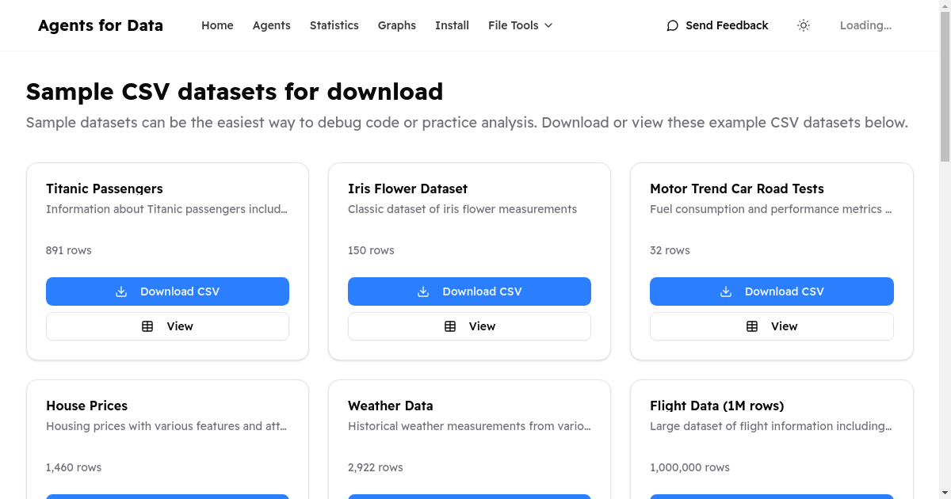Download the Iris Flower Dataset CSV
This screenshot has height=499, width=951.
[469, 291]
